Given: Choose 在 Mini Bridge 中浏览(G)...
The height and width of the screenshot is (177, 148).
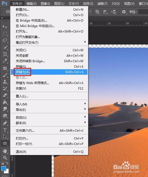Looking at the screenshot, I should [x=49, y=26].
